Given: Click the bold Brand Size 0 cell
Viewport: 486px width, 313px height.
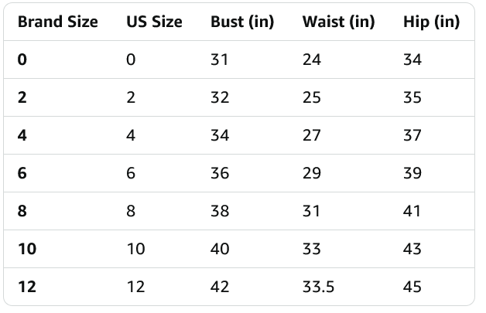Looking at the screenshot, I should [22, 60].
